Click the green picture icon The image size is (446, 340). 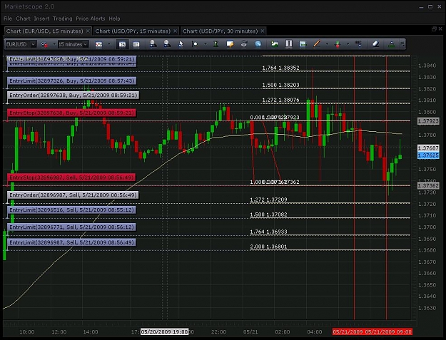275,44
